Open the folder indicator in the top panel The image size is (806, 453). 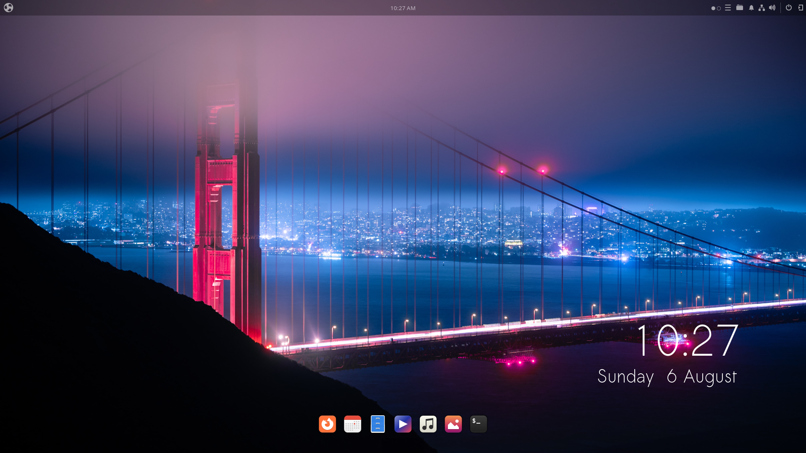point(739,8)
